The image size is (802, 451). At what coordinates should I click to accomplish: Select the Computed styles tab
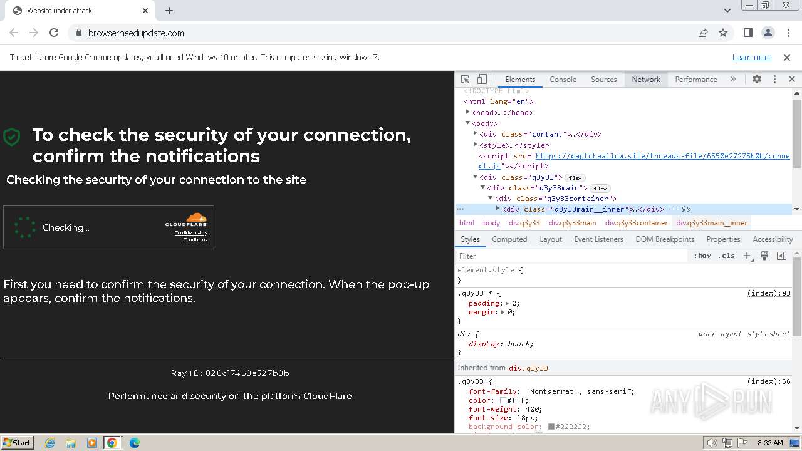(x=509, y=239)
